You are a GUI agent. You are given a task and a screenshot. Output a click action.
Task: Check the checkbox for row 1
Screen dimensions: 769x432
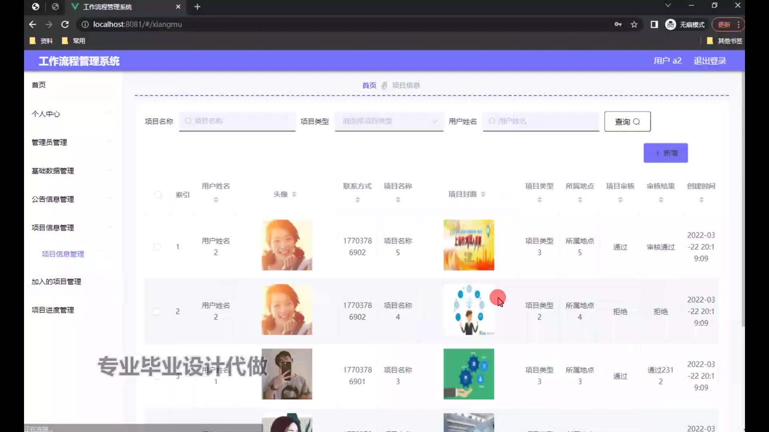(x=157, y=247)
